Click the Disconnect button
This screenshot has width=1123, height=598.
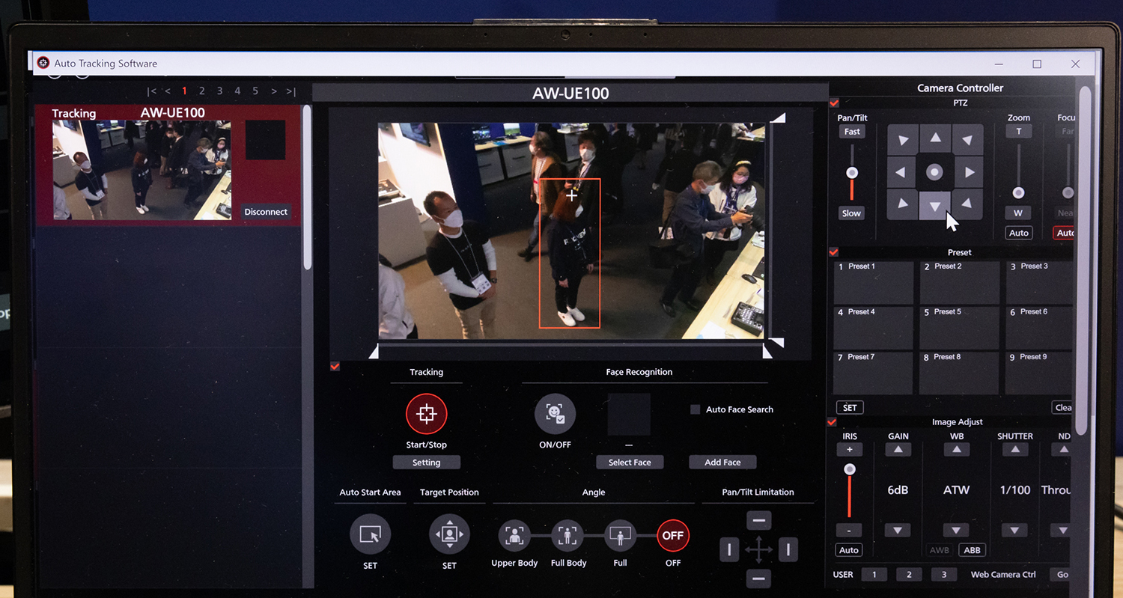tap(266, 212)
